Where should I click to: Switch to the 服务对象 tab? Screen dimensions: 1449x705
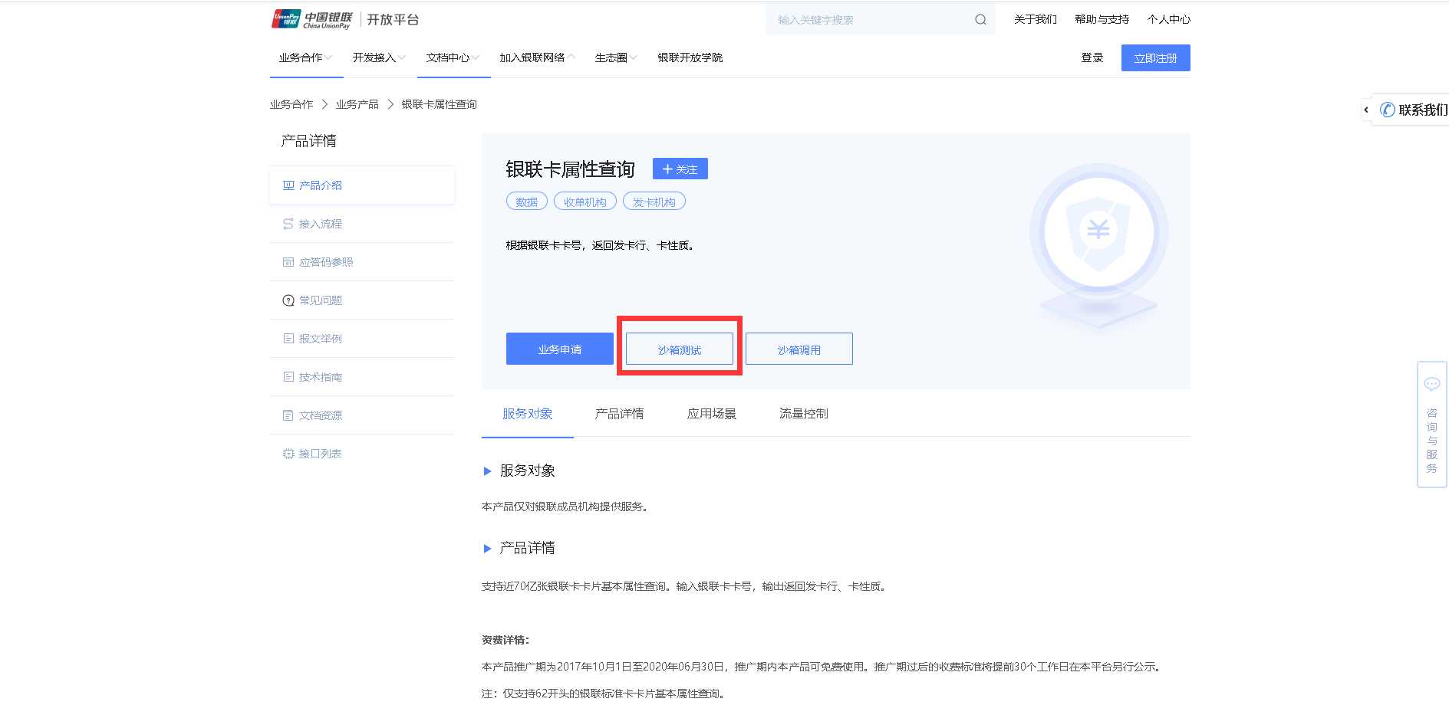point(528,414)
